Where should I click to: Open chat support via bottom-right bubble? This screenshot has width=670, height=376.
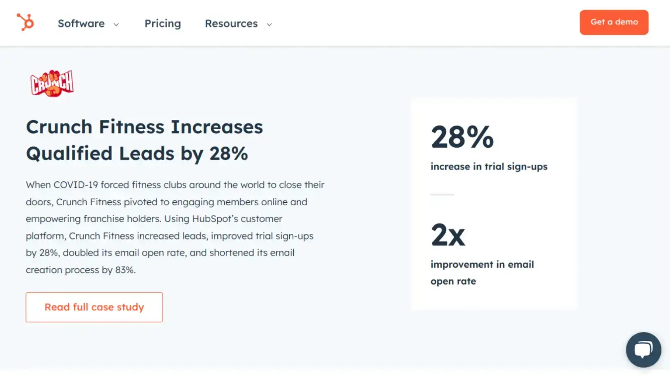click(643, 350)
